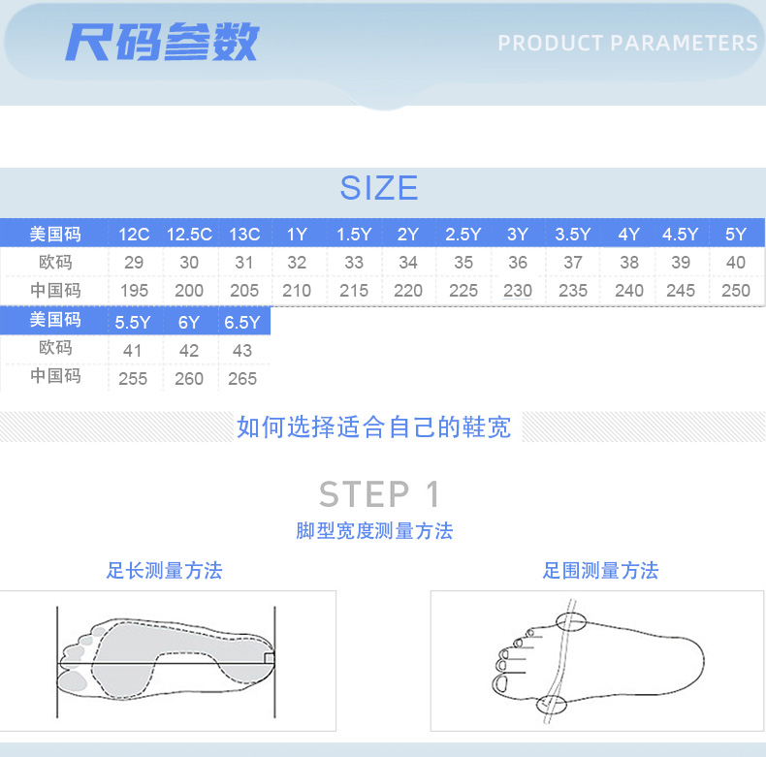This screenshot has height=757, width=766.
Task: Select EU size 36 cell
Action: tap(518, 263)
